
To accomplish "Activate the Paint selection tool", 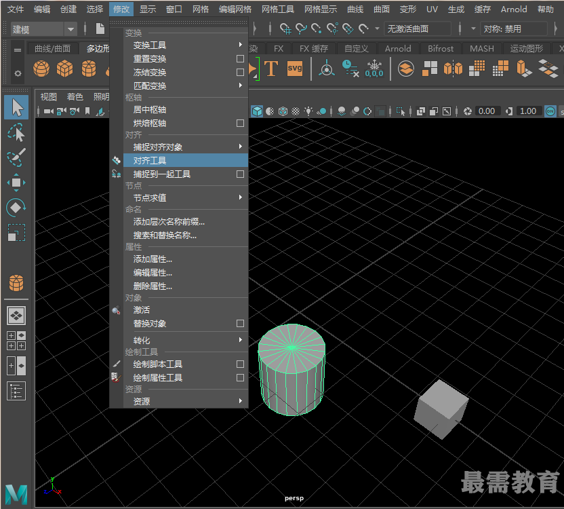I will (16, 157).
